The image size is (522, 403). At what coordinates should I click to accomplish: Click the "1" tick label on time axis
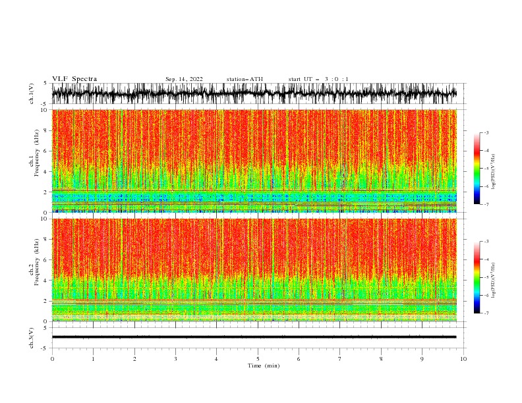[x=93, y=359]
